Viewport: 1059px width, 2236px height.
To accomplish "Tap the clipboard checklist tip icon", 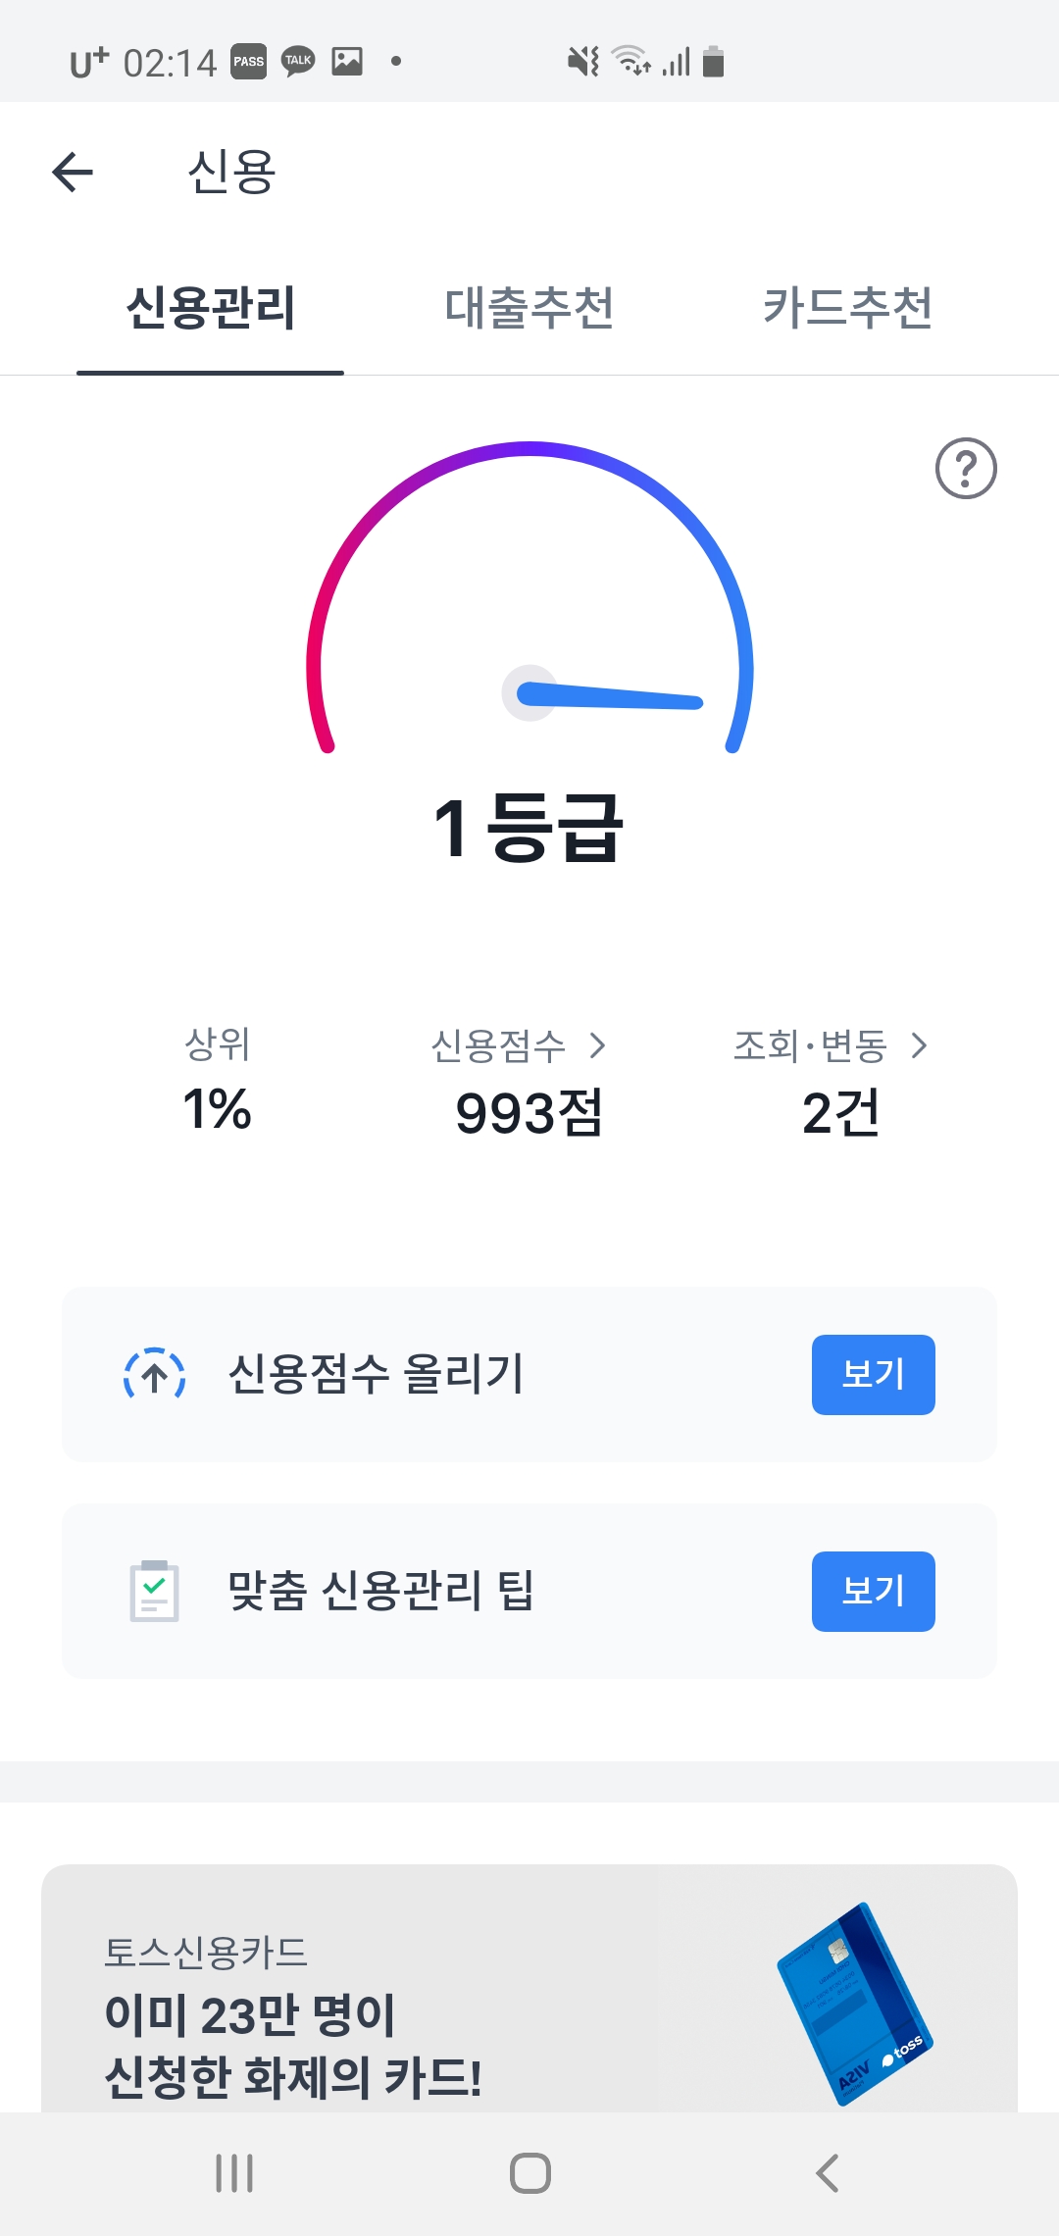I will point(155,1591).
